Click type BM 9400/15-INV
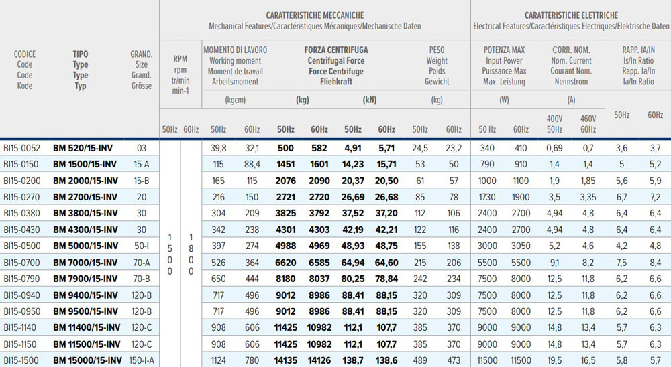This screenshot has width=671, height=367. pos(85,295)
